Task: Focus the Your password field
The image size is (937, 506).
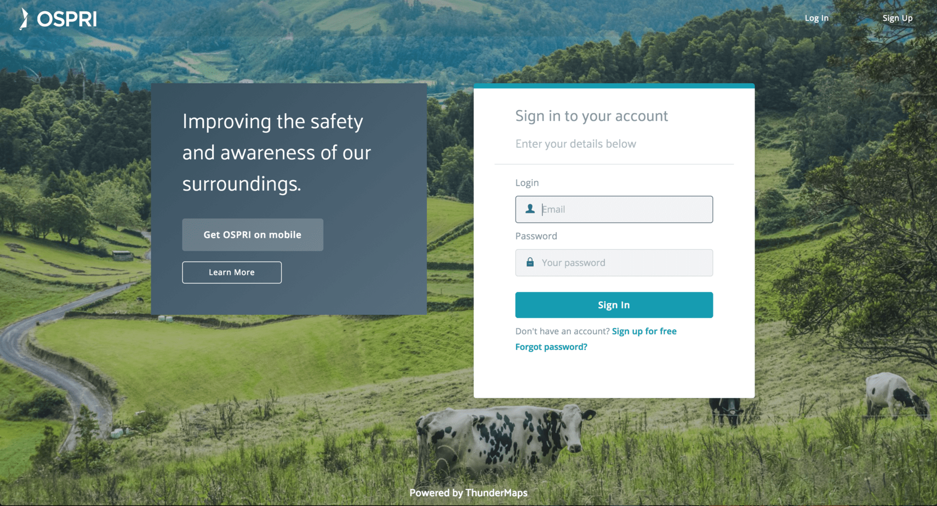Action: point(614,263)
